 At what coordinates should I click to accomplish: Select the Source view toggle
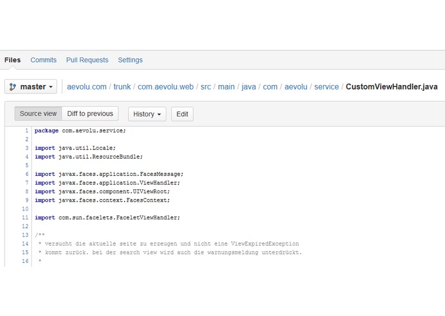38,114
